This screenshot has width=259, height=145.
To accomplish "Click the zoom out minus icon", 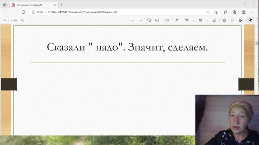I will pos(133,20).
